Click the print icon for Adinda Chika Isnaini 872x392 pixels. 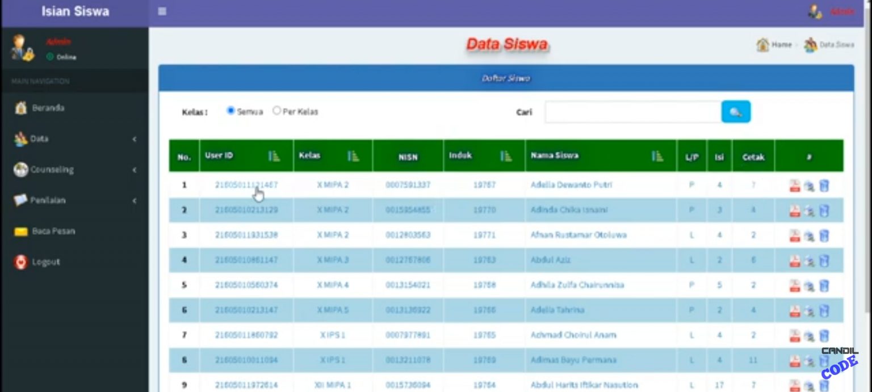(x=810, y=210)
